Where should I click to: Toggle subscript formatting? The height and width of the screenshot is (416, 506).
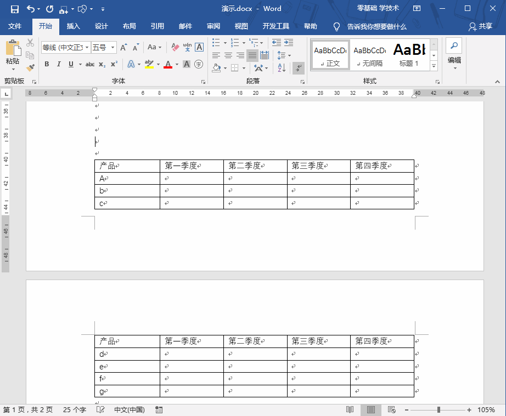pos(102,64)
